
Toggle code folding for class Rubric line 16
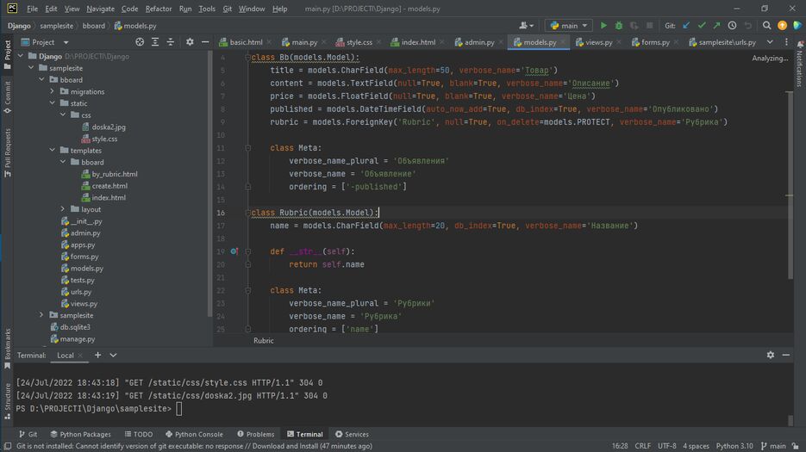247,213
